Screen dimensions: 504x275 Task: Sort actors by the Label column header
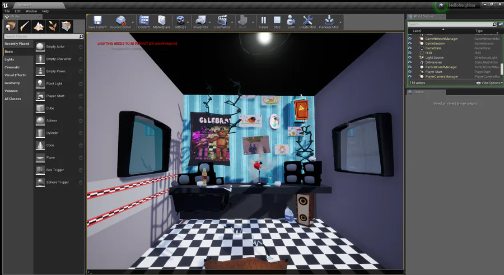point(417,31)
